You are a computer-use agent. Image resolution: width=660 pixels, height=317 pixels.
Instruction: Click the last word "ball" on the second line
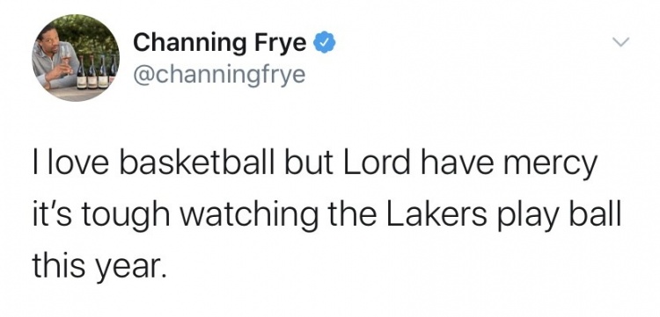tap(603, 214)
